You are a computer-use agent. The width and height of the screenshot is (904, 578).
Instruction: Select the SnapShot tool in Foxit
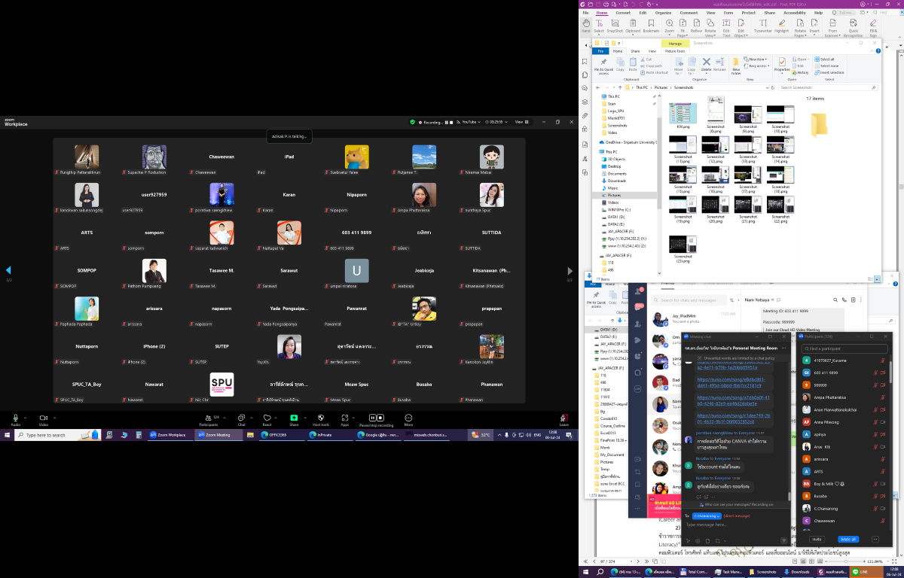pos(615,26)
